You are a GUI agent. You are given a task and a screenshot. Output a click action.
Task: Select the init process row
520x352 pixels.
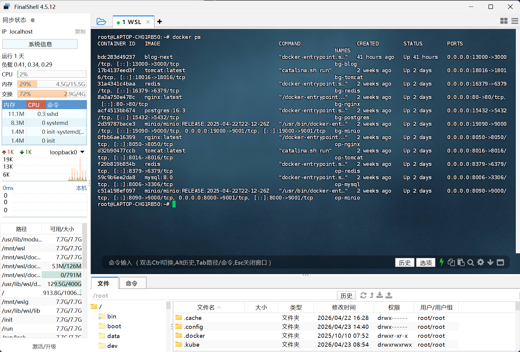[x=44, y=141]
